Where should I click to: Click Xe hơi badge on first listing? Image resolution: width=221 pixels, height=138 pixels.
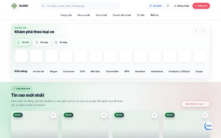(18, 115)
